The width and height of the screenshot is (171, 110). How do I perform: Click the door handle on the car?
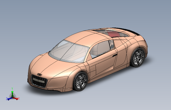point(115,55)
